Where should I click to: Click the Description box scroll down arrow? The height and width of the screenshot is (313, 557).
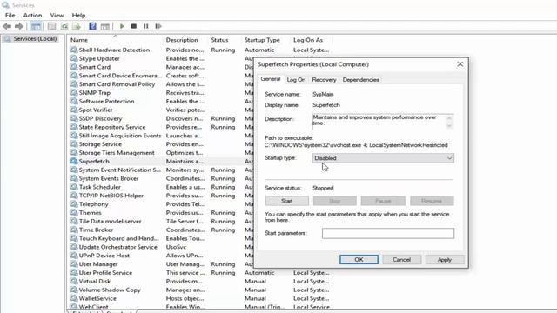click(449, 125)
